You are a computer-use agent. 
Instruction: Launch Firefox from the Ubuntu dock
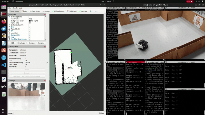tap(4, 22)
